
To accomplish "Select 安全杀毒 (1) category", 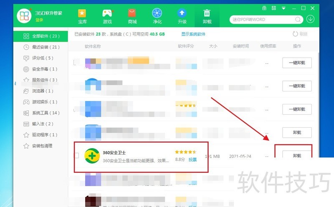I will click(x=40, y=69).
